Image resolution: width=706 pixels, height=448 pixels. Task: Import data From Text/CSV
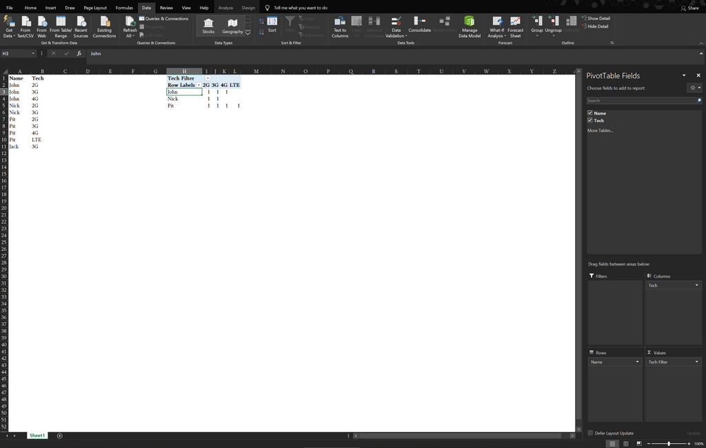click(x=26, y=27)
